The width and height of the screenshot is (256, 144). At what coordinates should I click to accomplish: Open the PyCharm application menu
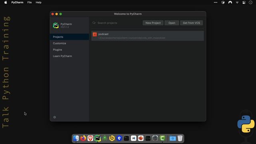(17, 2)
